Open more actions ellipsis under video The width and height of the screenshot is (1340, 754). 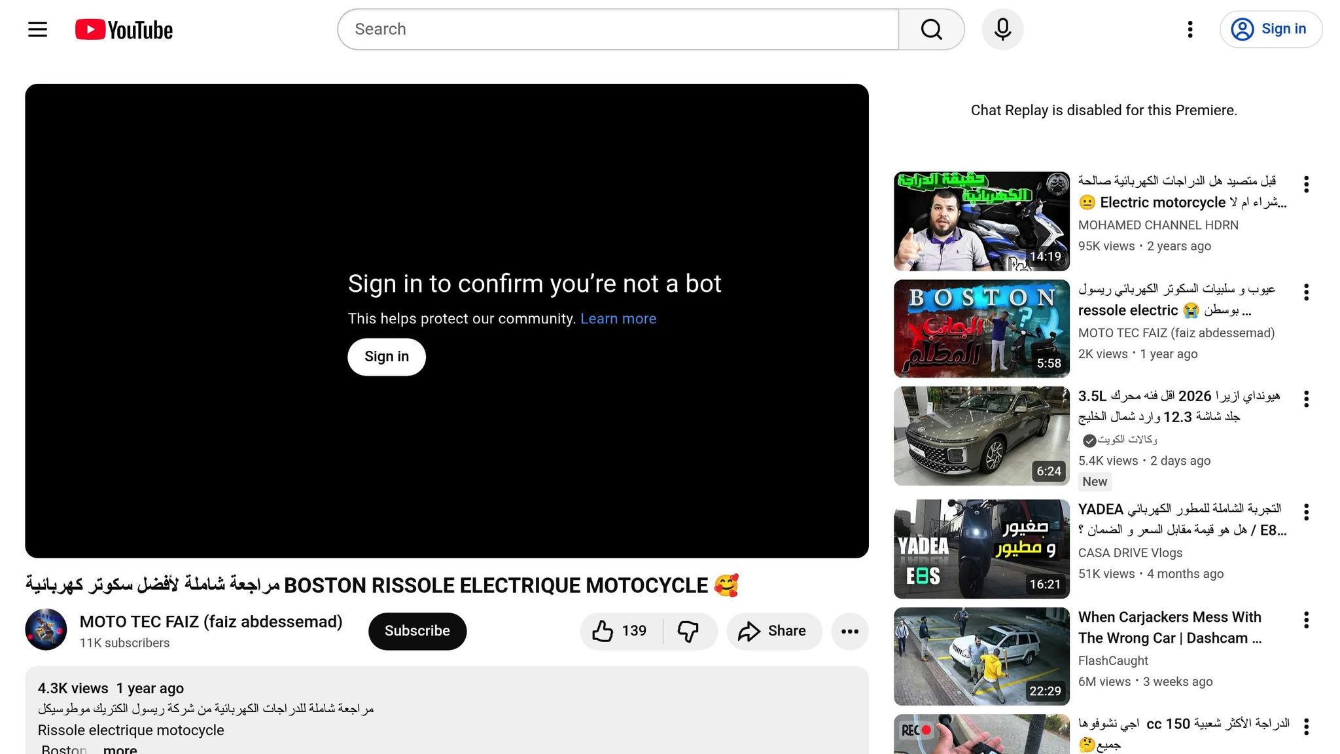(849, 631)
